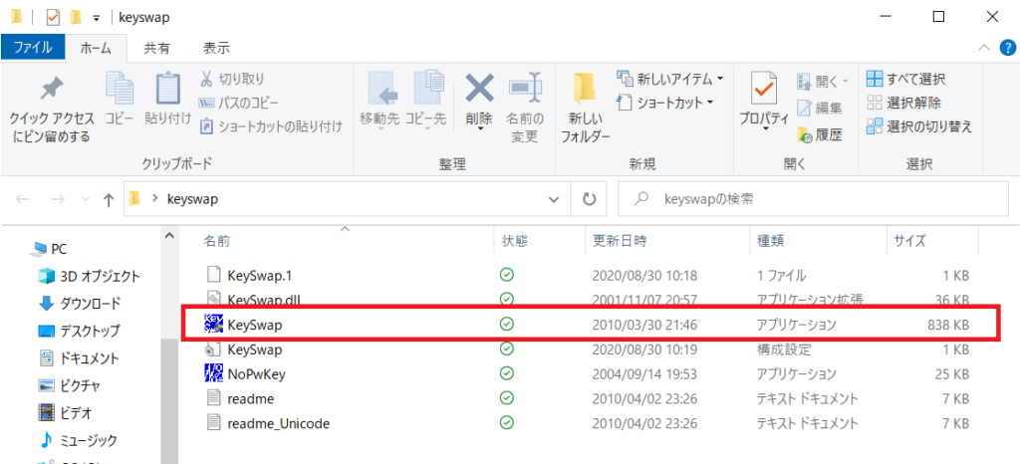The width and height of the screenshot is (1020, 464).
Task: Click the help question mark icon
Action: 1006,48
